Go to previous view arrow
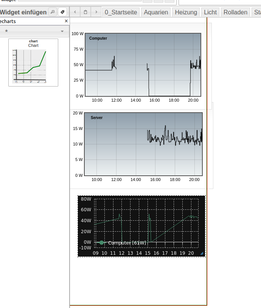This screenshot has height=308, width=261. [x=75, y=12]
